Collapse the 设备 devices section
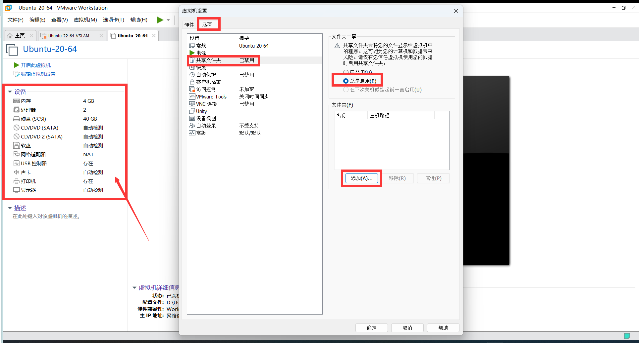This screenshot has width=639, height=343. (x=10, y=92)
